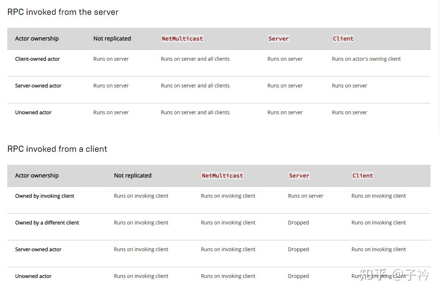Click the Server code tag in the second table header
Image resolution: width=440 pixels, height=292 pixels.
pos(299,176)
